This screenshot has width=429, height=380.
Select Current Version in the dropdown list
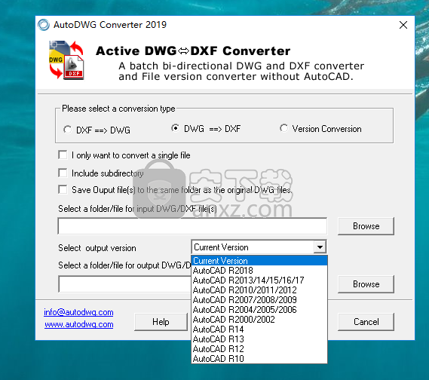point(259,261)
